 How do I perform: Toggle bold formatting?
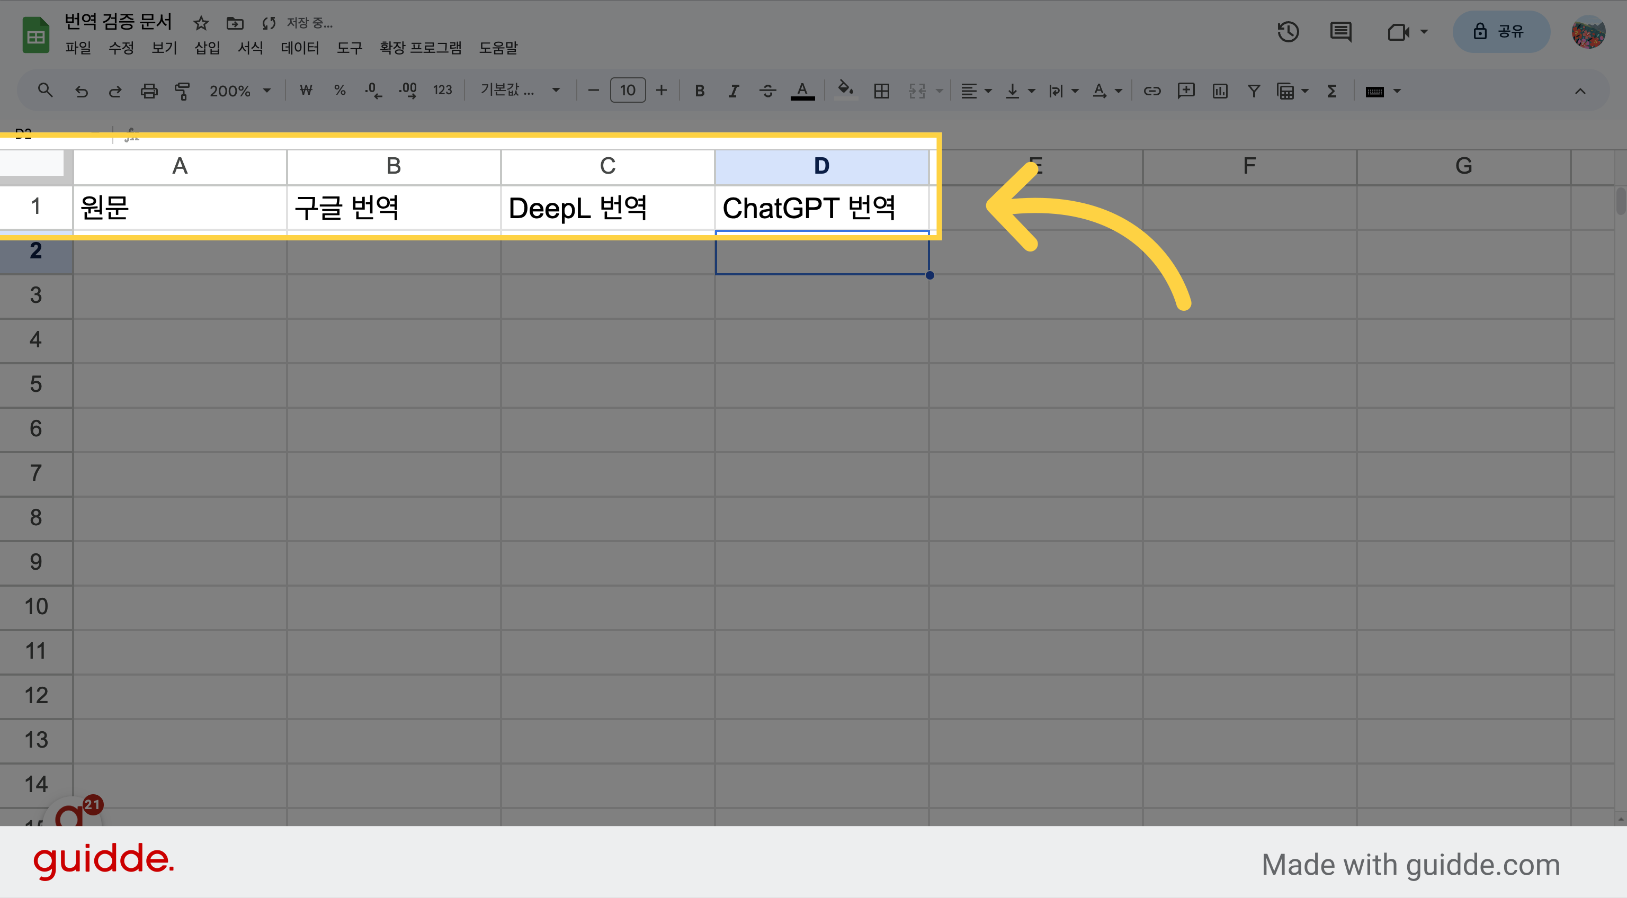(699, 91)
